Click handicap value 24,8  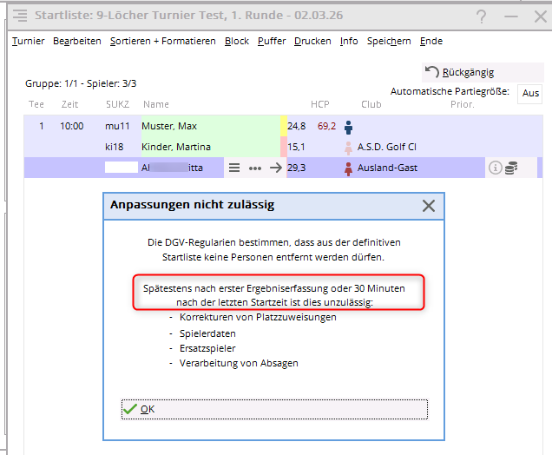coord(297,126)
